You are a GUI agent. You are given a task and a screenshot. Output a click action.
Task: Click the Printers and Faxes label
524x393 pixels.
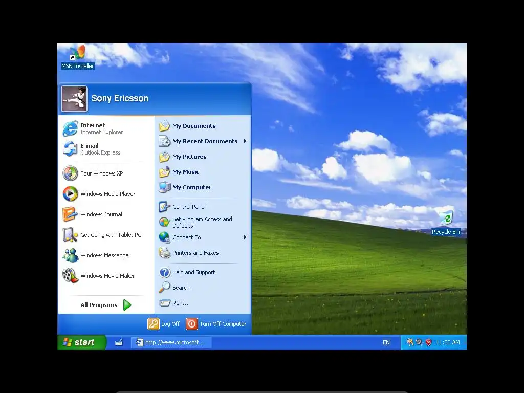tap(195, 253)
